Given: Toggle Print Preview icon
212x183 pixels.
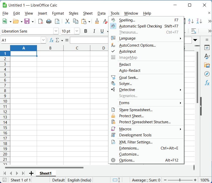Looking at the screenshot, I should 57,21.
